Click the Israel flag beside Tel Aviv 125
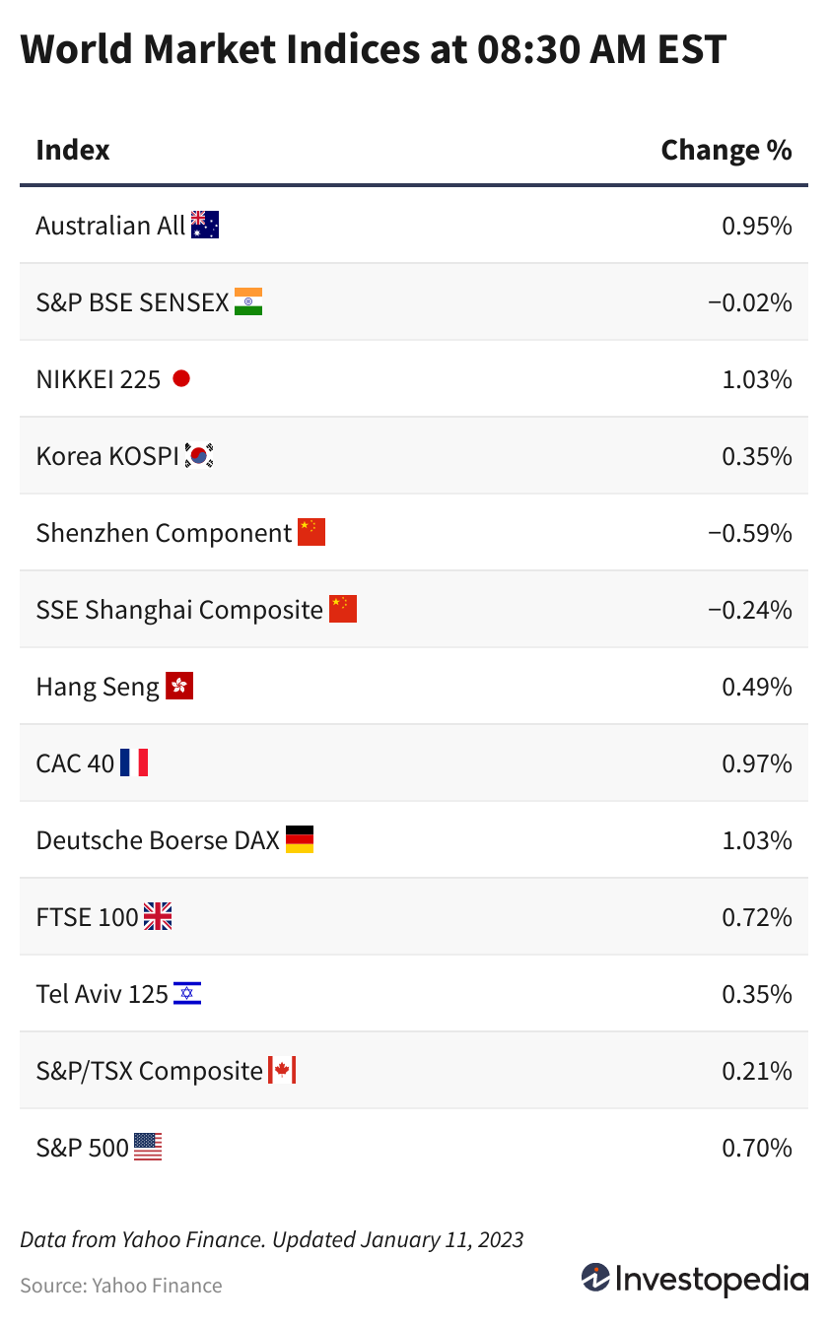The image size is (828, 1324). tap(187, 993)
